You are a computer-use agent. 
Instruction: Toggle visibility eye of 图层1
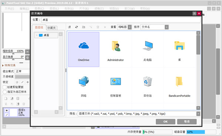[x=7, y=110]
